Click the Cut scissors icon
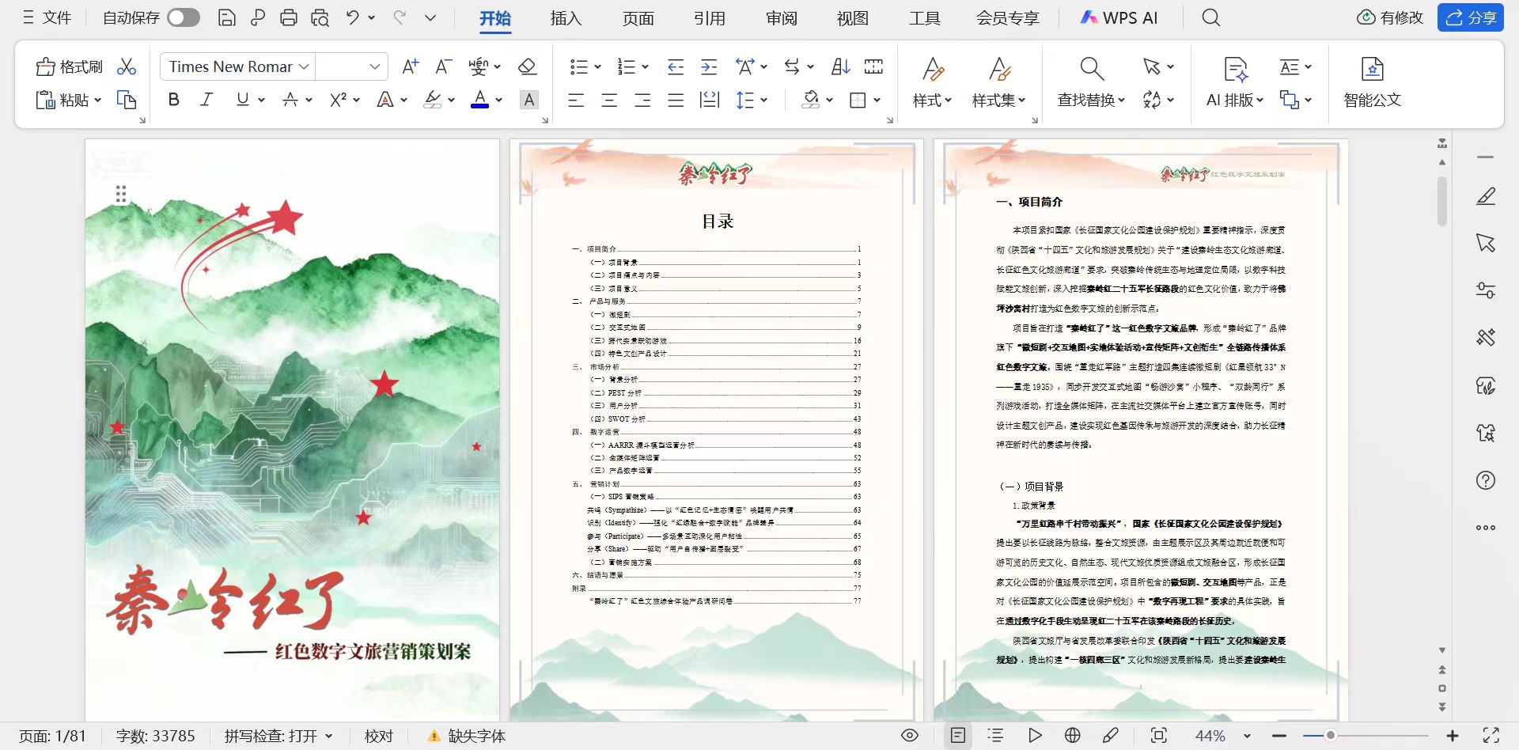This screenshot has width=1519, height=750. [x=127, y=67]
